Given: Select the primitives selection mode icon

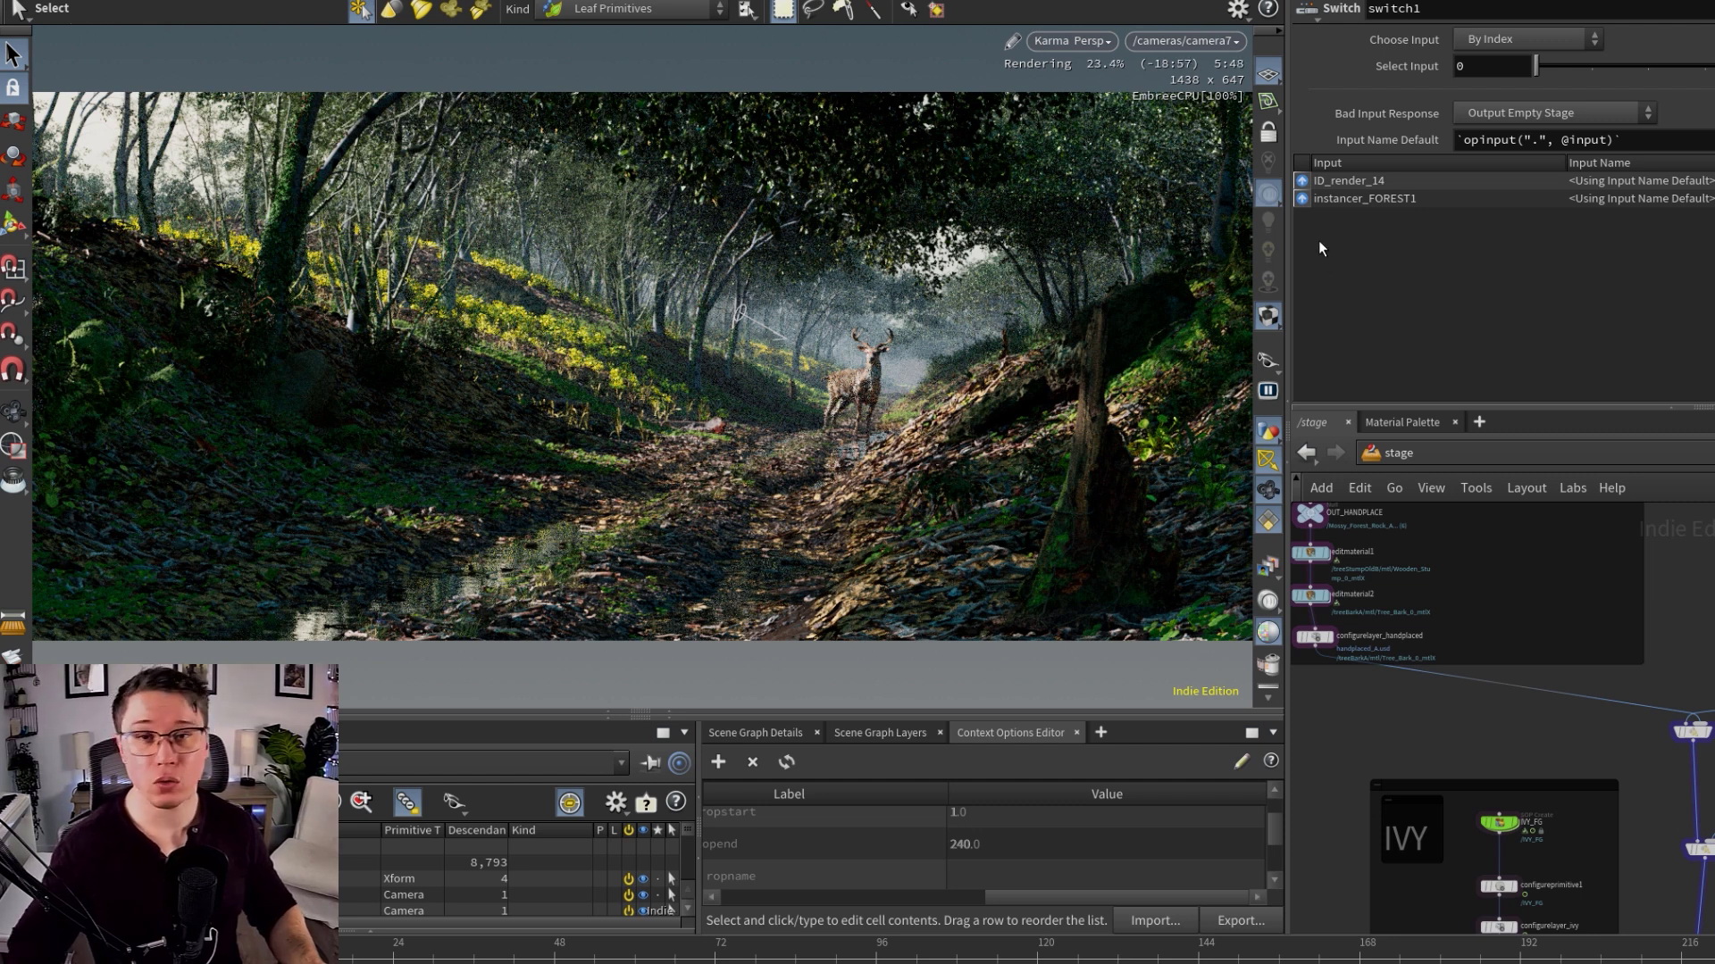Looking at the screenshot, I should [360, 10].
